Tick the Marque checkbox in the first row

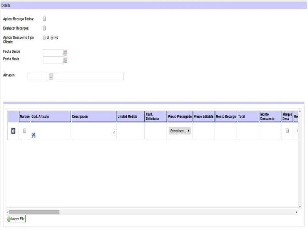[25, 131]
